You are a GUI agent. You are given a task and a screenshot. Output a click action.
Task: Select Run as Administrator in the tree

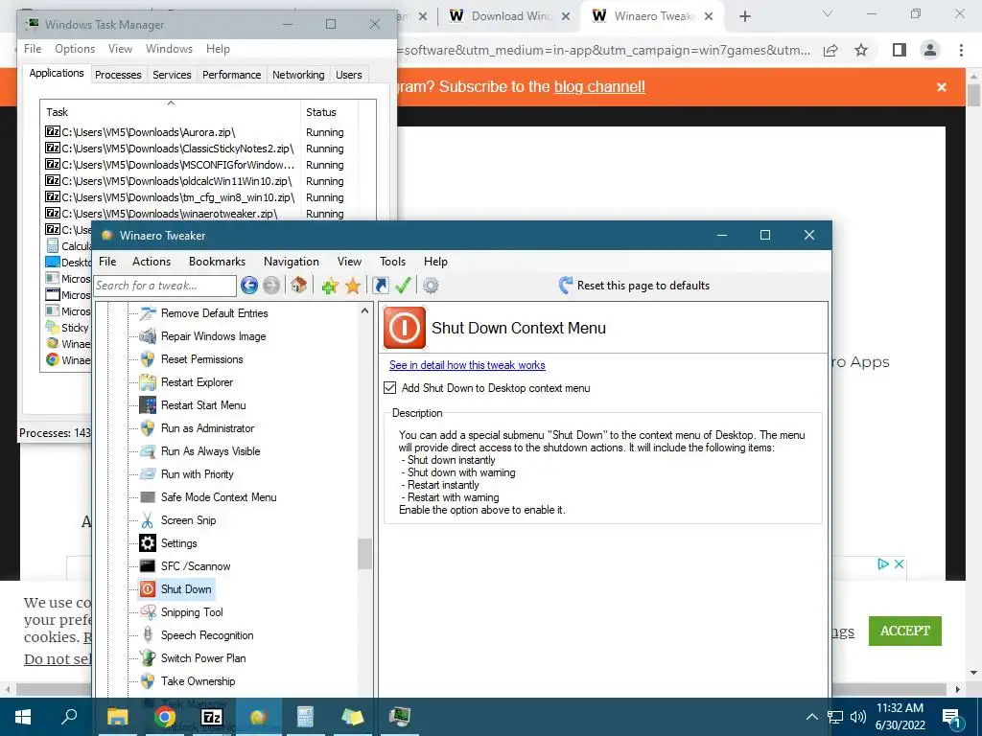(x=207, y=428)
